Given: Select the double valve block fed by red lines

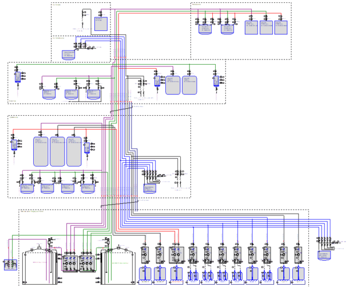Looking at the screenshot, I should coord(176,255).
